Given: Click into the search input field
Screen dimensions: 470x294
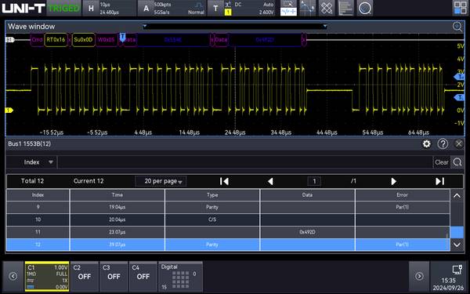Looking at the screenshot, I should pyautogui.click(x=245, y=162).
